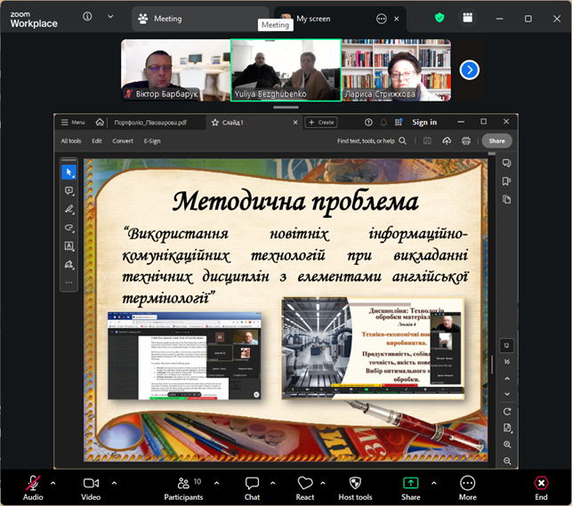Switch to the Слайд1 tab

click(232, 123)
